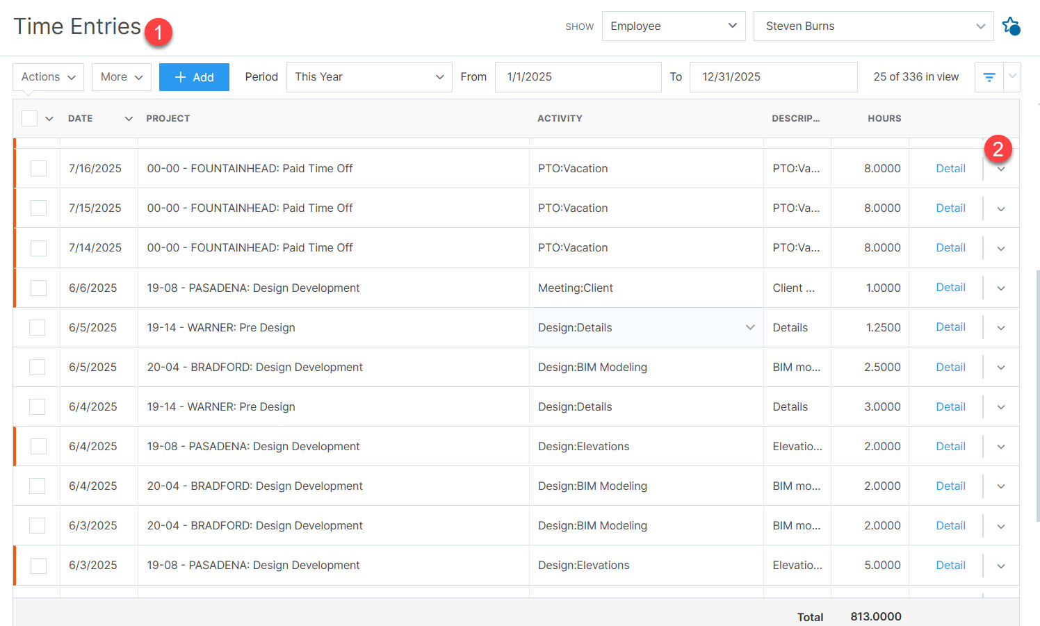Check the 6/5/2025 BRADFORD row checkbox
1040x626 pixels.
(x=37, y=367)
